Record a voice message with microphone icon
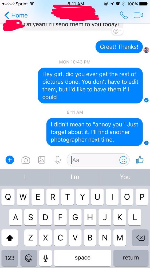This screenshot has width=150, height=268. [58, 160]
